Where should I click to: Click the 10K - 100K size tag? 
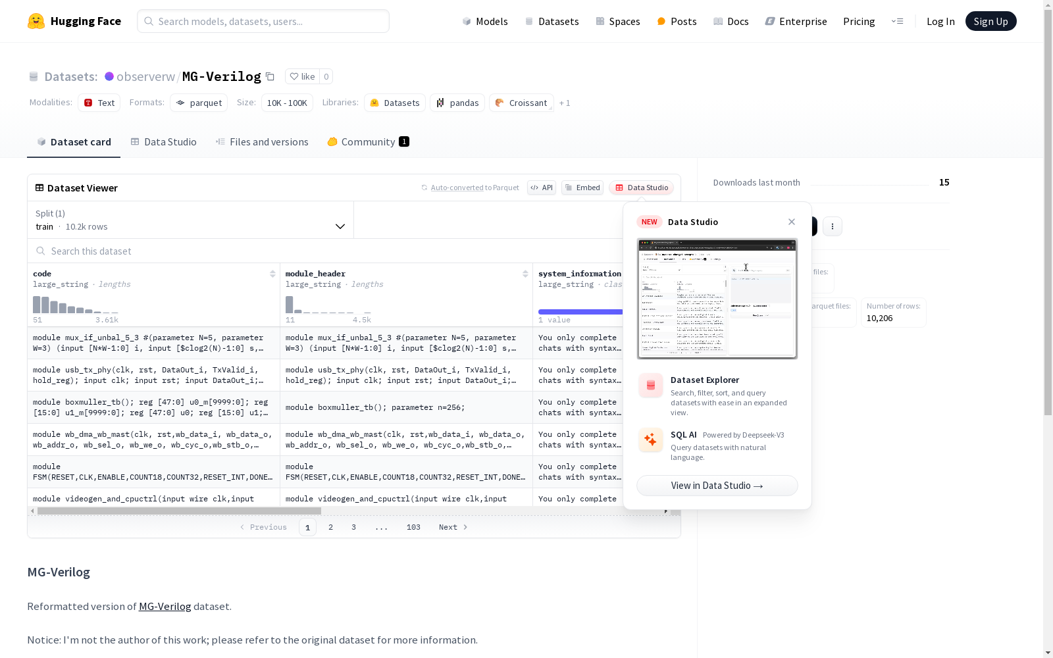pyautogui.click(x=287, y=103)
